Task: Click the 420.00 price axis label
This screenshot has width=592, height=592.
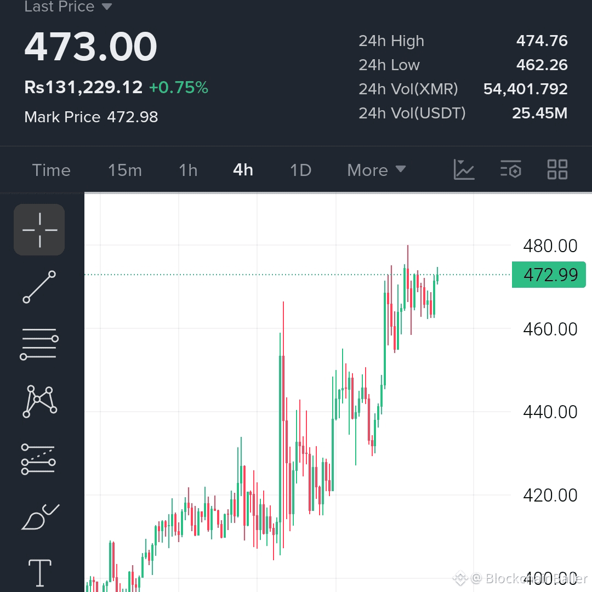Action: pos(550,496)
